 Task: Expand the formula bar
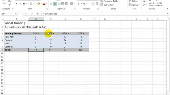[168, 14]
